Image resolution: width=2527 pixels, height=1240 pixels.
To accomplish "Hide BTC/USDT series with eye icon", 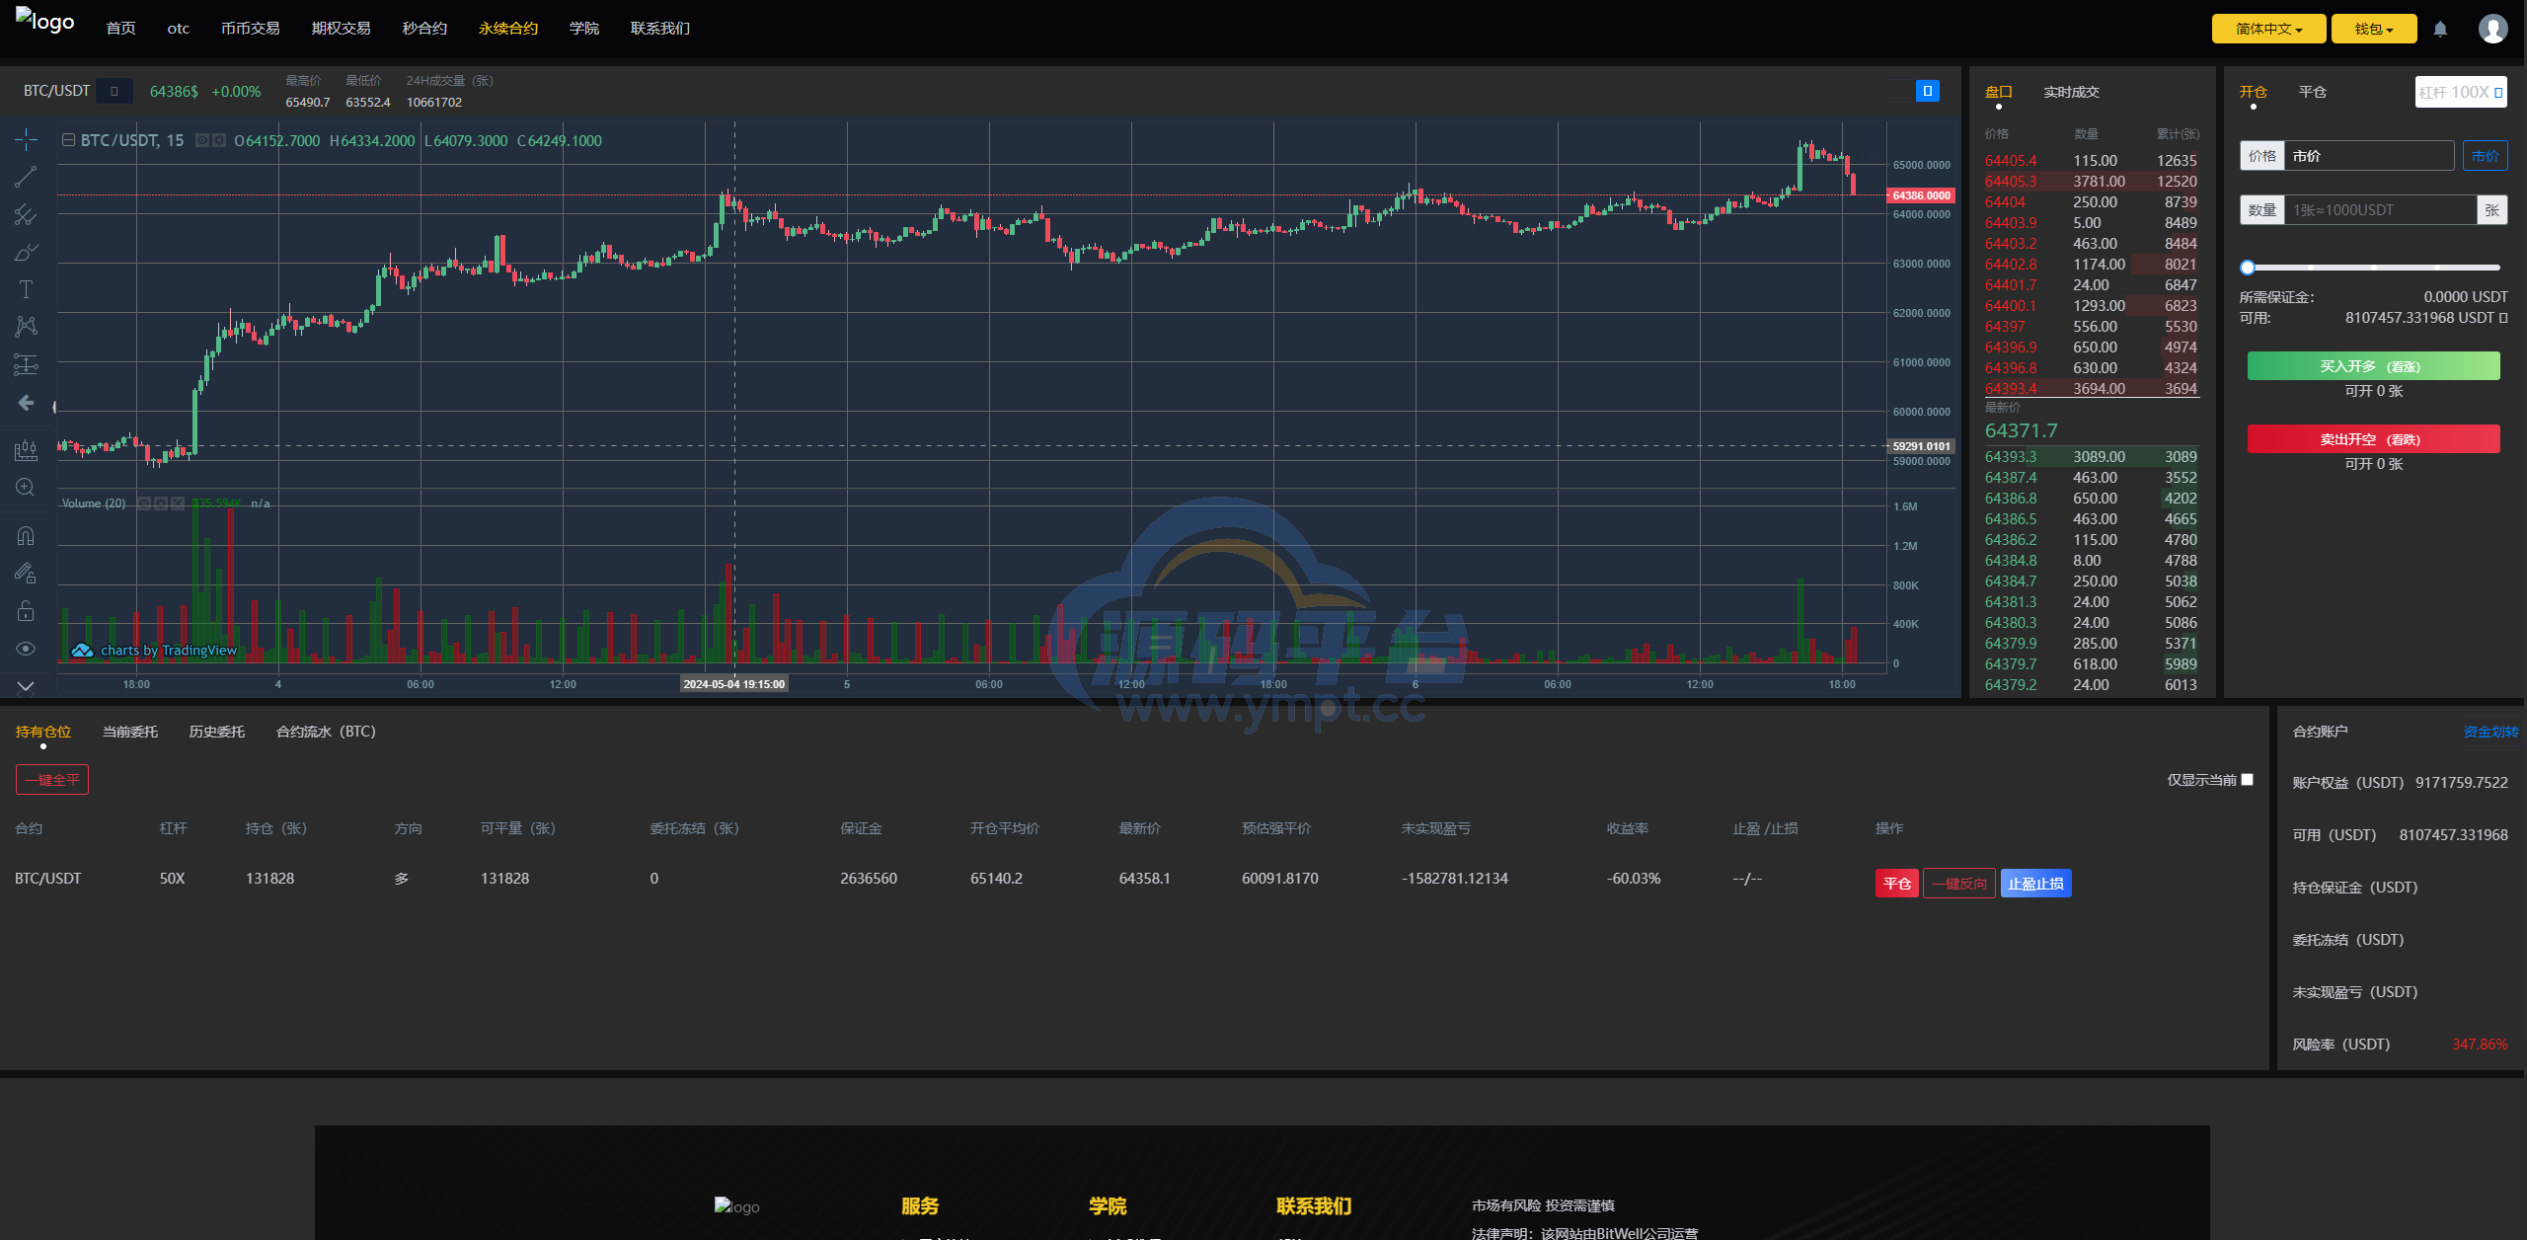I will (x=201, y=140).
